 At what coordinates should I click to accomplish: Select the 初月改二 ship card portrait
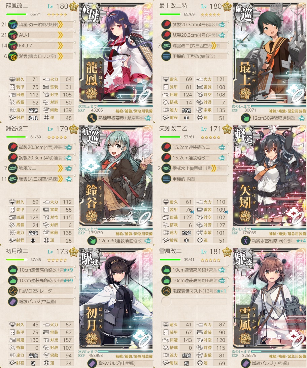click(116, 298)
